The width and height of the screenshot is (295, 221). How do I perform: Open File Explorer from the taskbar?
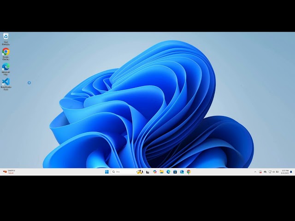[161, 172]
